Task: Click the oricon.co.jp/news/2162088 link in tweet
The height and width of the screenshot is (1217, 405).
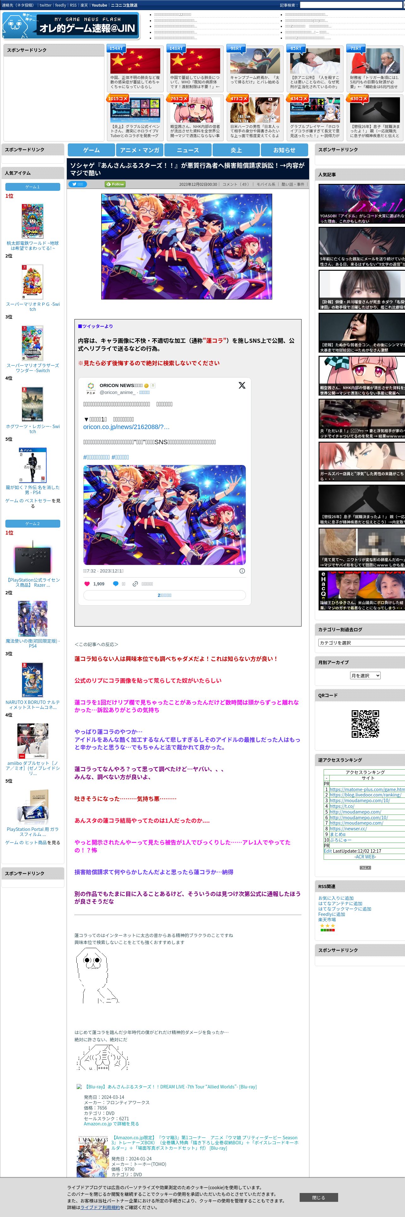Action: pos(126,427)
